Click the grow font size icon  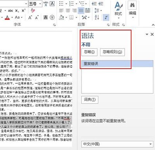click(x=30, y=17)
